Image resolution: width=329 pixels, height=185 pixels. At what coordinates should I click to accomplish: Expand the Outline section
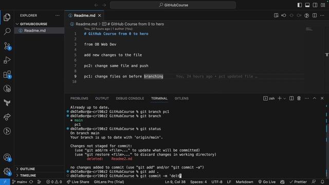click(27, 169)
